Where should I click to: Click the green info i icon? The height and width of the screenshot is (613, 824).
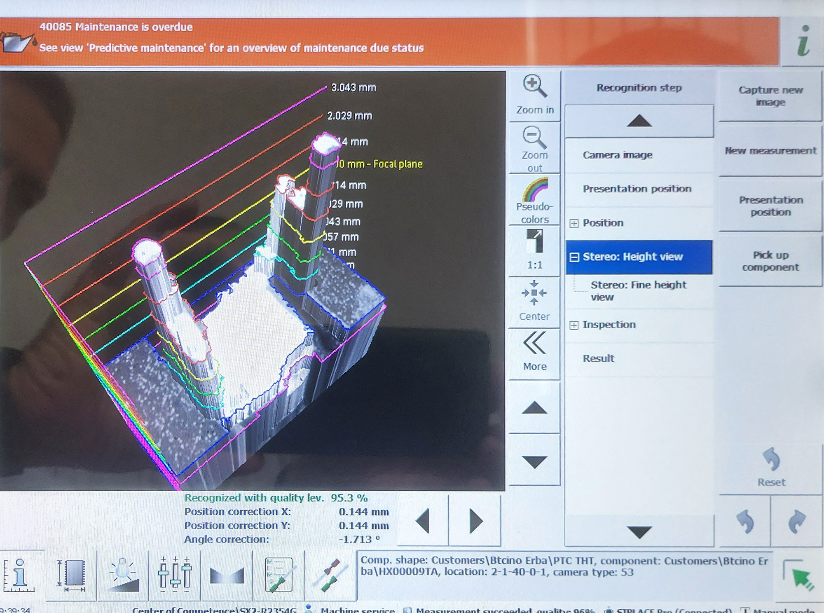pyautogui.click(x=803, y=41)
